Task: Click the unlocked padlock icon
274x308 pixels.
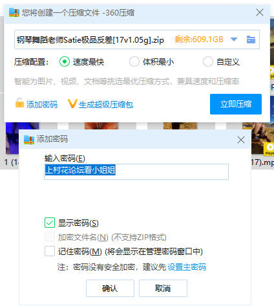Action: pos(19,103)
